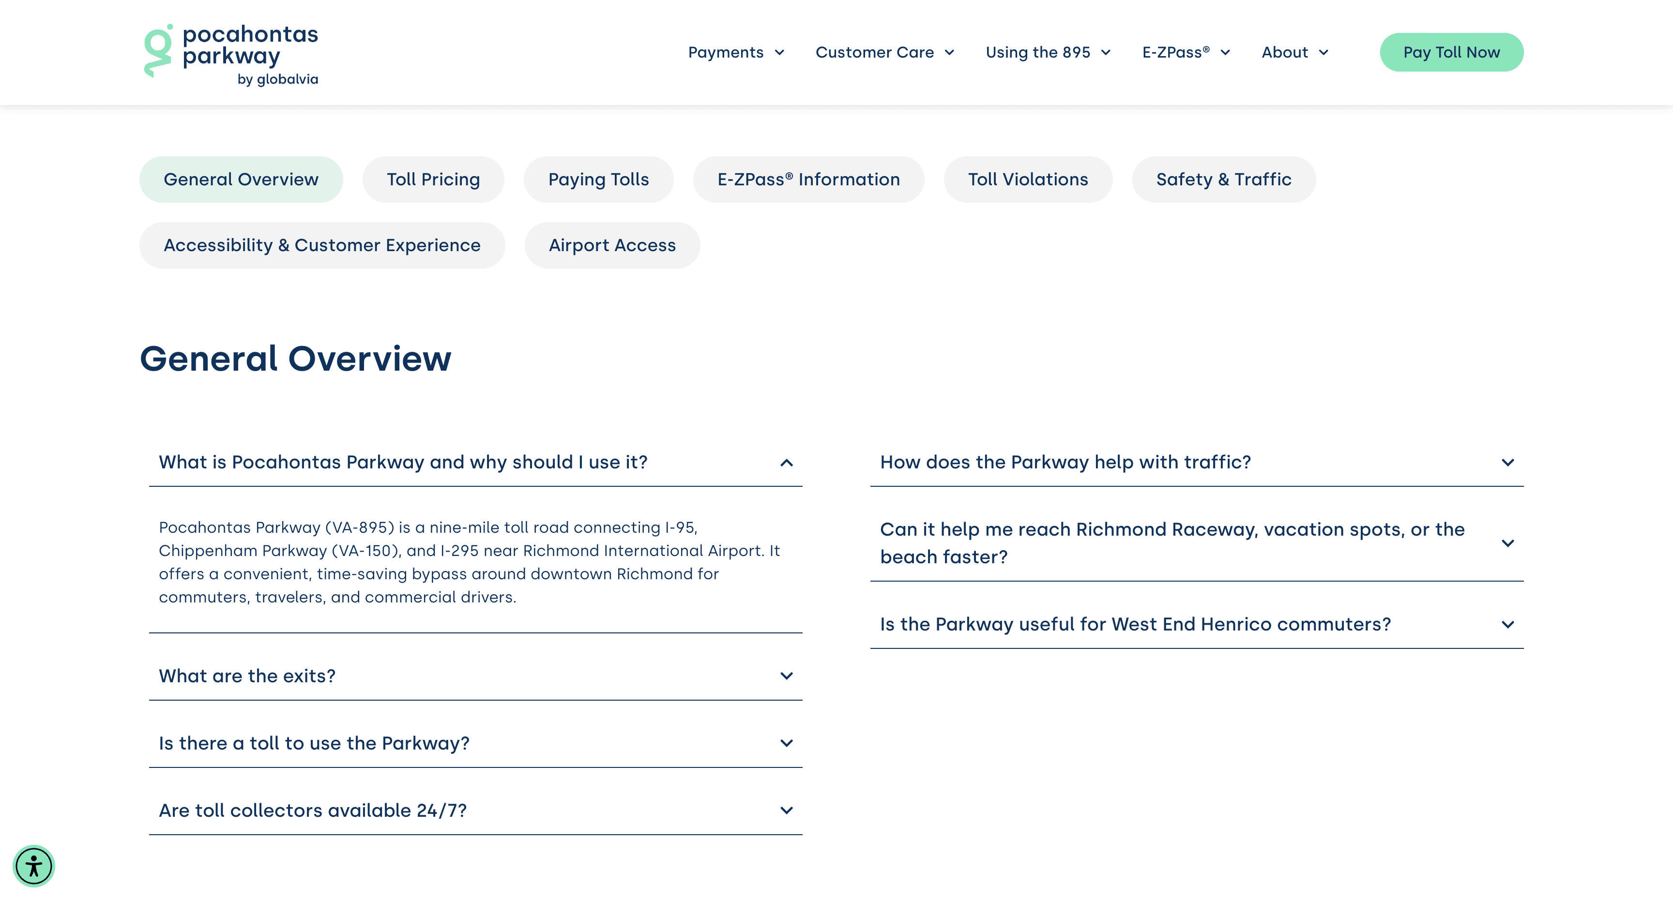Viewport: 1673px width, 900px height.
Task: Switch to the Paying Tolls tab
Action: (x=598, y=179)
